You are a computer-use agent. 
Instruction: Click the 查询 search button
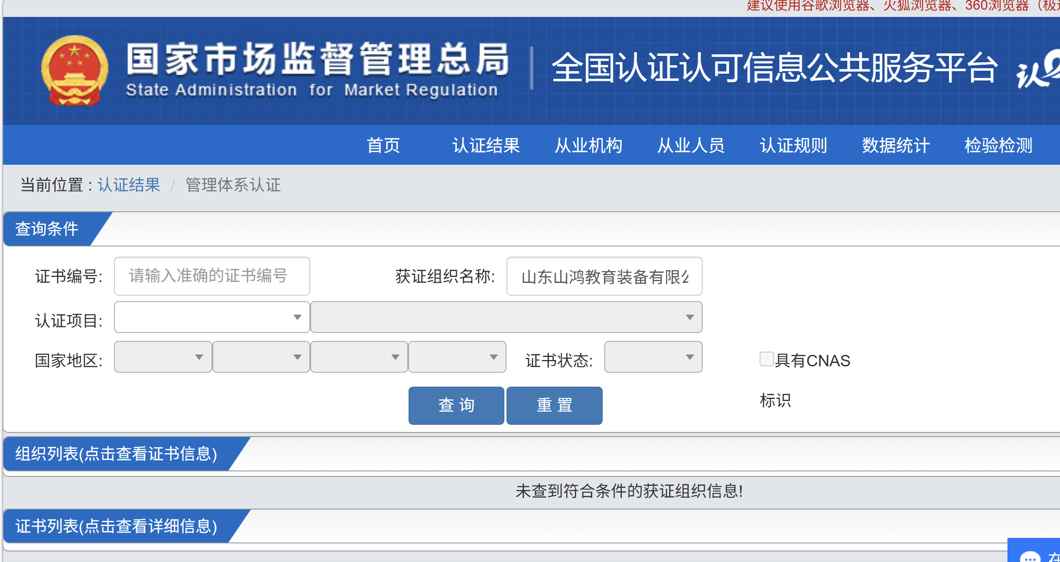click(x=456, y=405)
